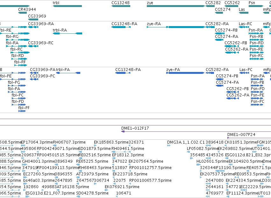
Task: Click protein CG5274-PA label
Action: [x=227, y=82]
